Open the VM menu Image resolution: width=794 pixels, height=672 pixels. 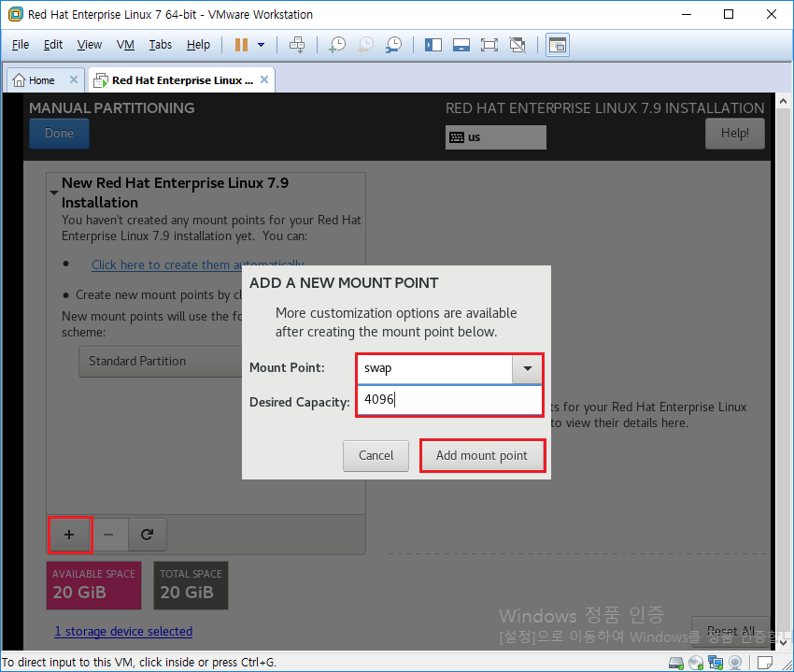point(125,45)
